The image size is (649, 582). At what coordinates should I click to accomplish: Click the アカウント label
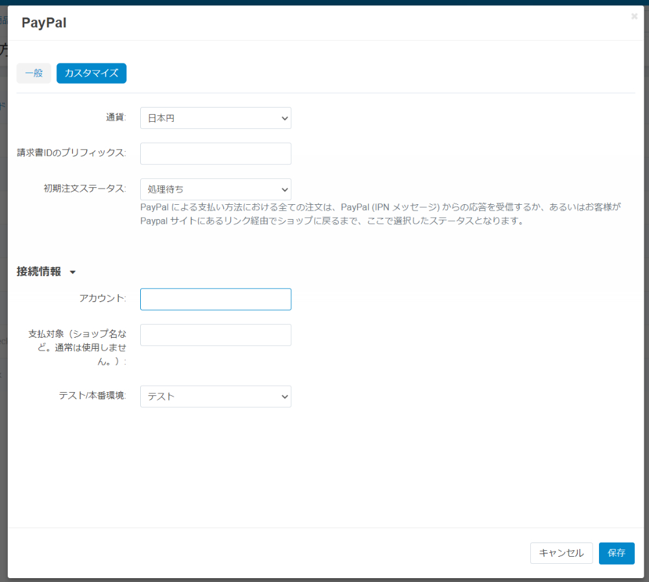click(x=103, y=298)
